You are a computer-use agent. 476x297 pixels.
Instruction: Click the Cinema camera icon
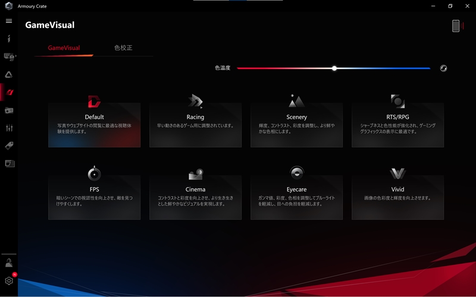pos(196,174)
